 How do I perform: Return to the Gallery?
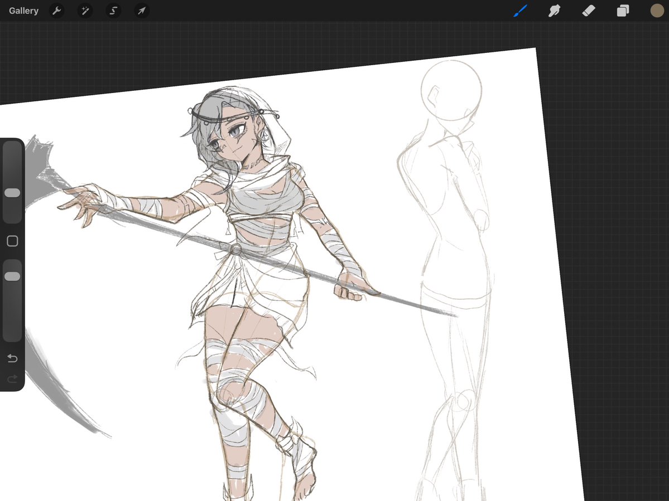point(23,11)
